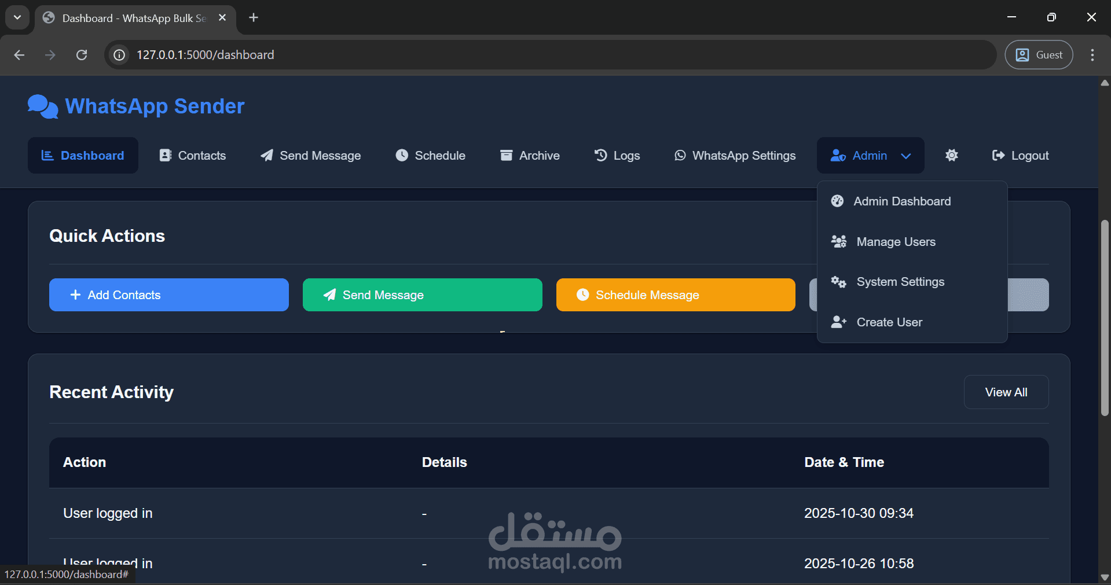Click the Quick Actions heading
This screenshot has width=1111, height=585.
point(107,236)
